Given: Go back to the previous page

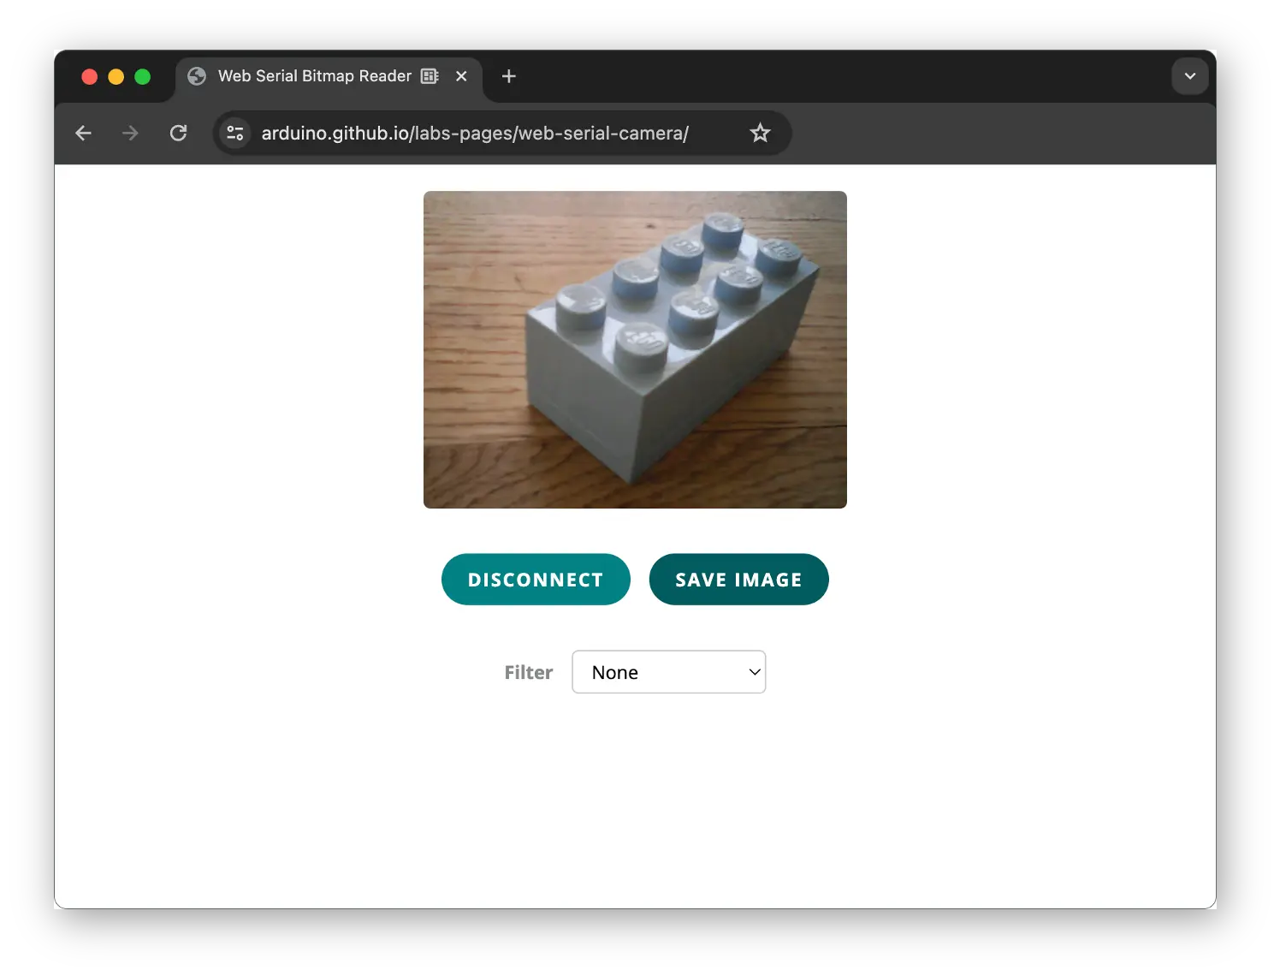Looking at the screenshot, I should 83,133.
